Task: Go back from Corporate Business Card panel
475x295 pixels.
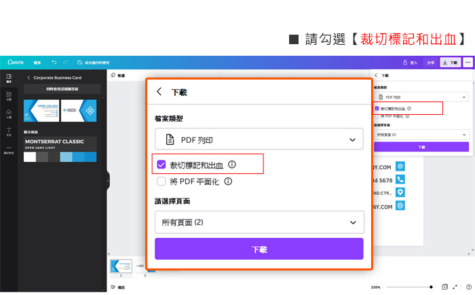Action: [28, 77]
